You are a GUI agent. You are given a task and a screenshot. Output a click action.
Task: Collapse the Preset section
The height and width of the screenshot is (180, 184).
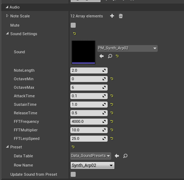(7, 147)
